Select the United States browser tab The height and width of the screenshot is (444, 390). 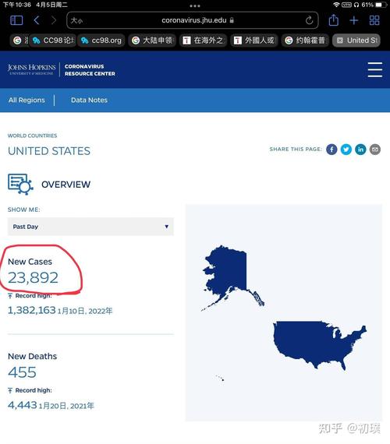pyautogui.click(x=356, y=41)
